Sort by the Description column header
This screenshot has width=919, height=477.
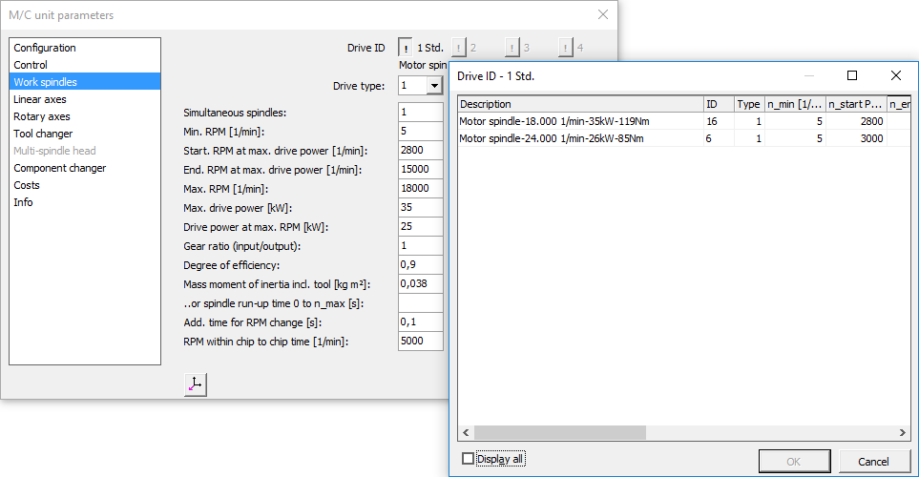coord(579,104)
